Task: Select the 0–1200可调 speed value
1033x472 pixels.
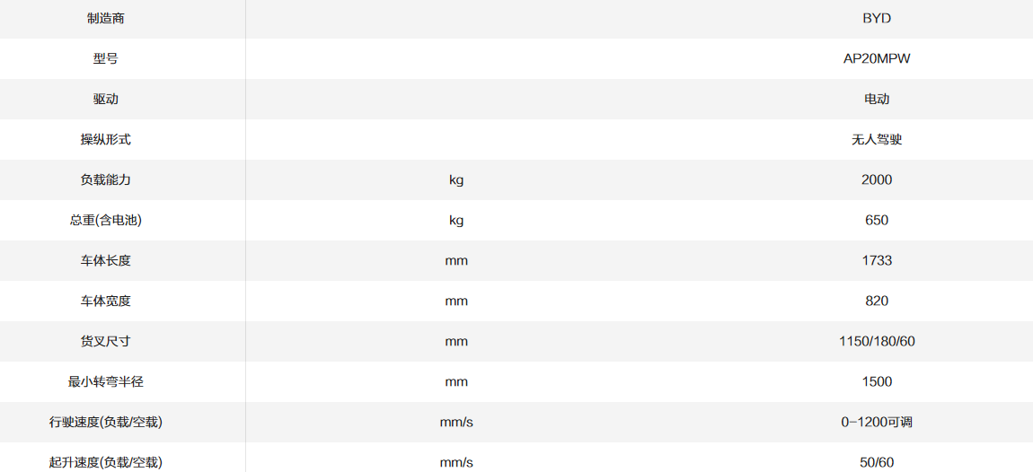Action: point(876,422)
